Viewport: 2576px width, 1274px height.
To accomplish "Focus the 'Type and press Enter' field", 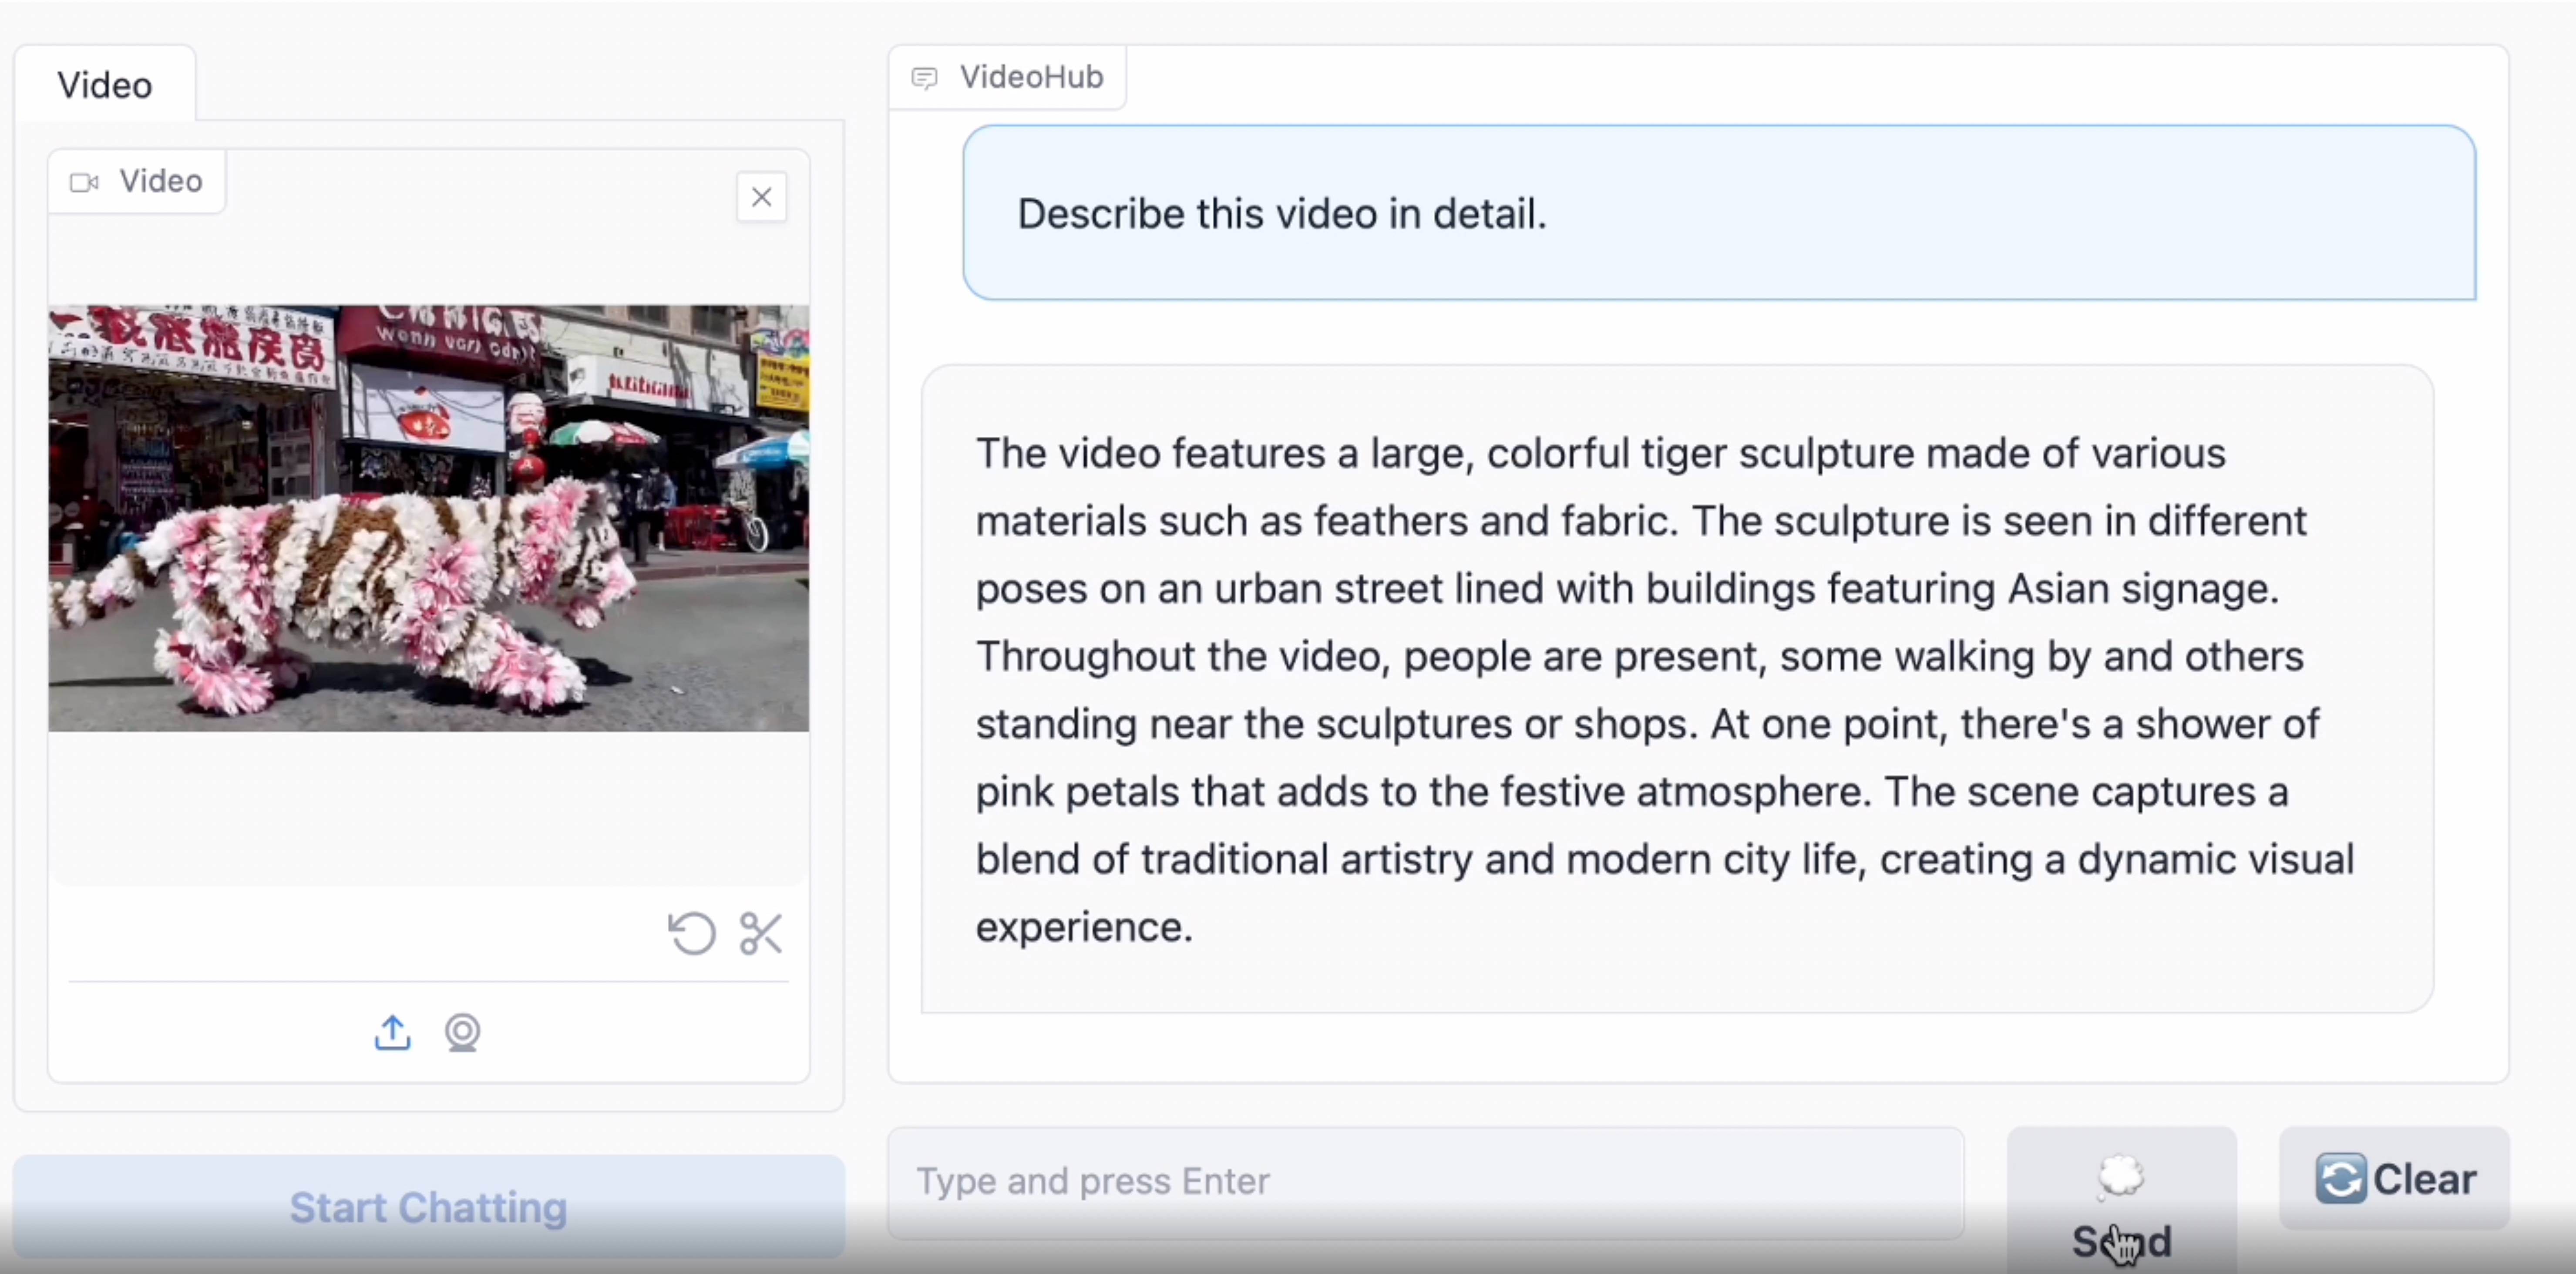I will pos(1425,1181).
